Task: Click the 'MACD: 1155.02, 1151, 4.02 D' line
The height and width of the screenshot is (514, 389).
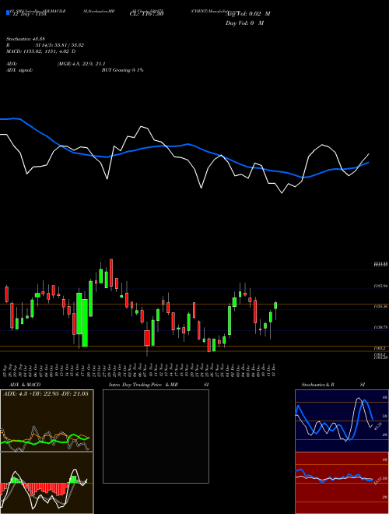Action: coord(41,51)
